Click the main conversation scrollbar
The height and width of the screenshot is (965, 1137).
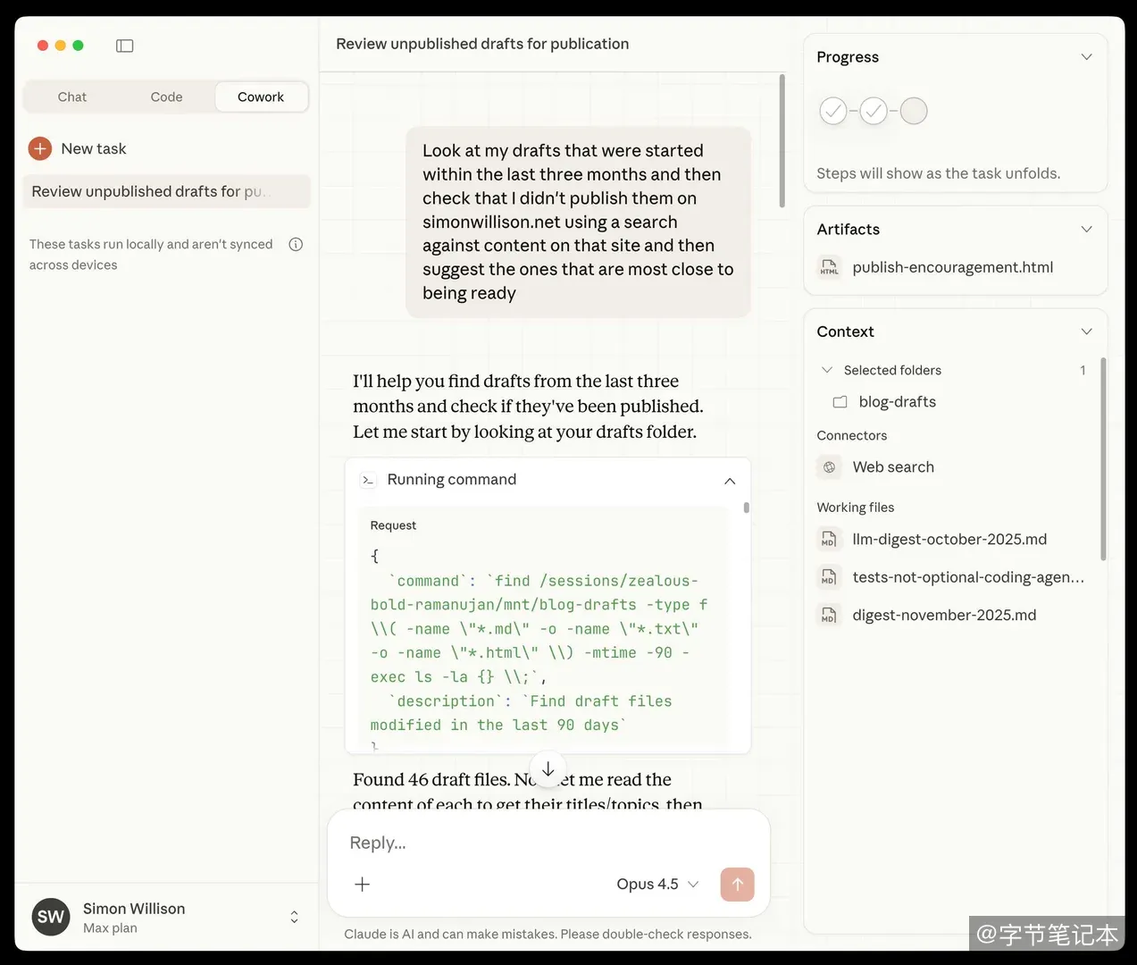coord(782,141)
